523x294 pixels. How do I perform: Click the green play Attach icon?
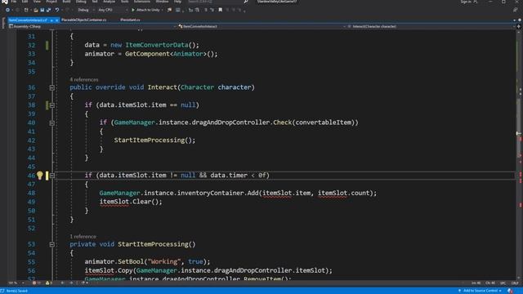(133, 10)
